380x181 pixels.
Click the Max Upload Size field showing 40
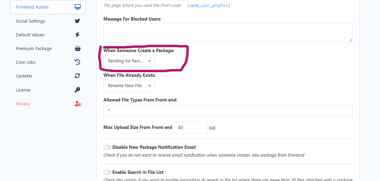pyautogui.click(x=190, y=128)
